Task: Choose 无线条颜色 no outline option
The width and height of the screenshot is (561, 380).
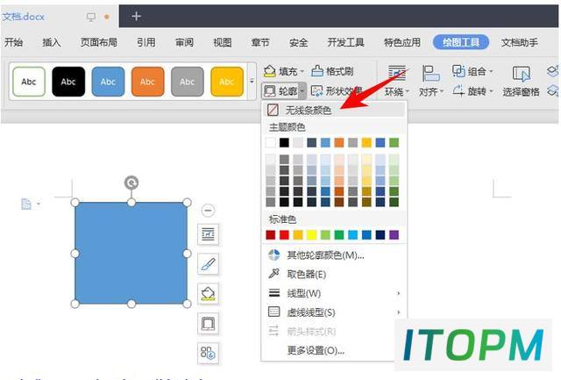Action: click(x=334, y=110)
